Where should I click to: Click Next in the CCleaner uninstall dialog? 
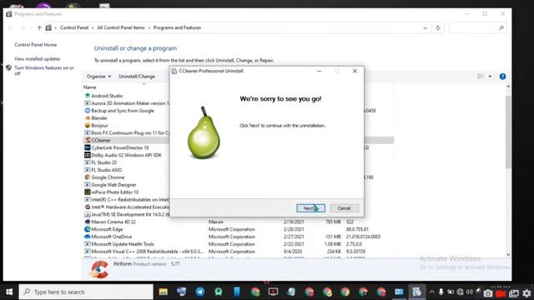click(310, 208)
